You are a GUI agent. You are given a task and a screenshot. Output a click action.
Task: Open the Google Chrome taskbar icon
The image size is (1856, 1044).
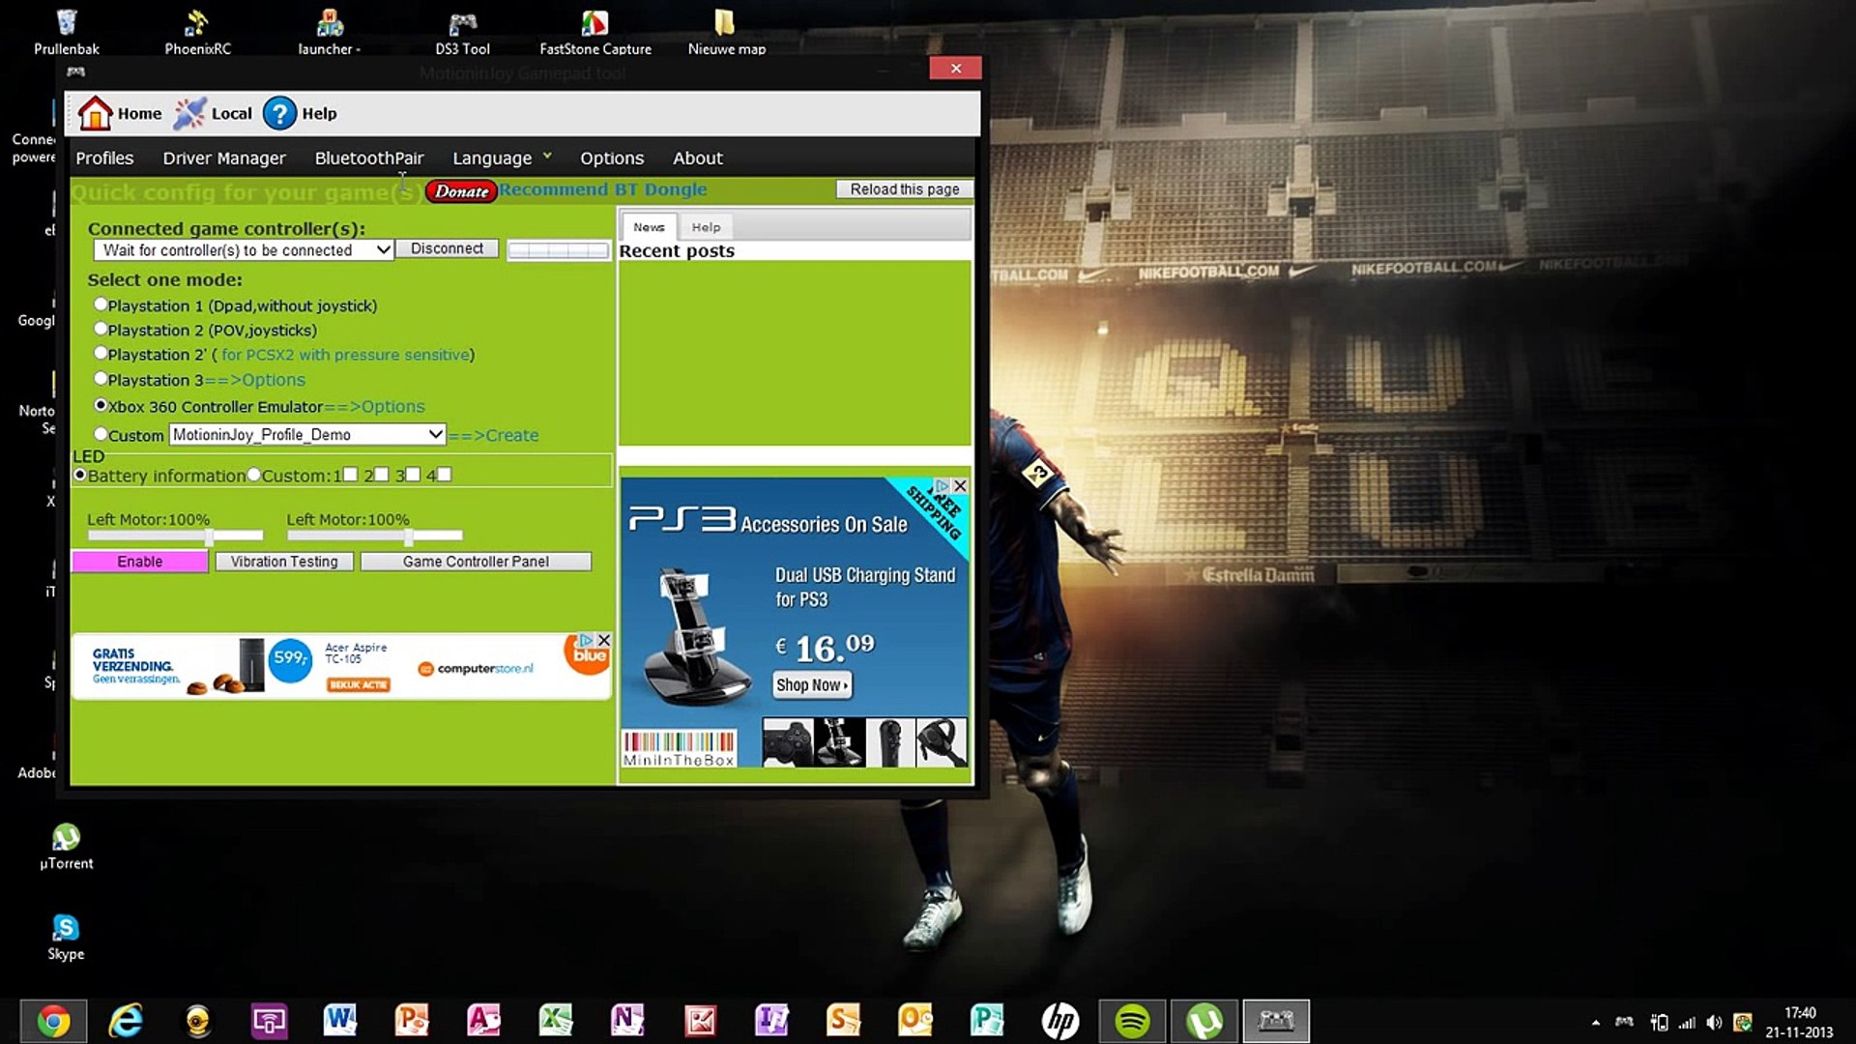pos(54,1021)
